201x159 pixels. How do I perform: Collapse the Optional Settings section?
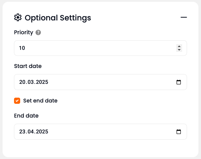pos(184,17)
